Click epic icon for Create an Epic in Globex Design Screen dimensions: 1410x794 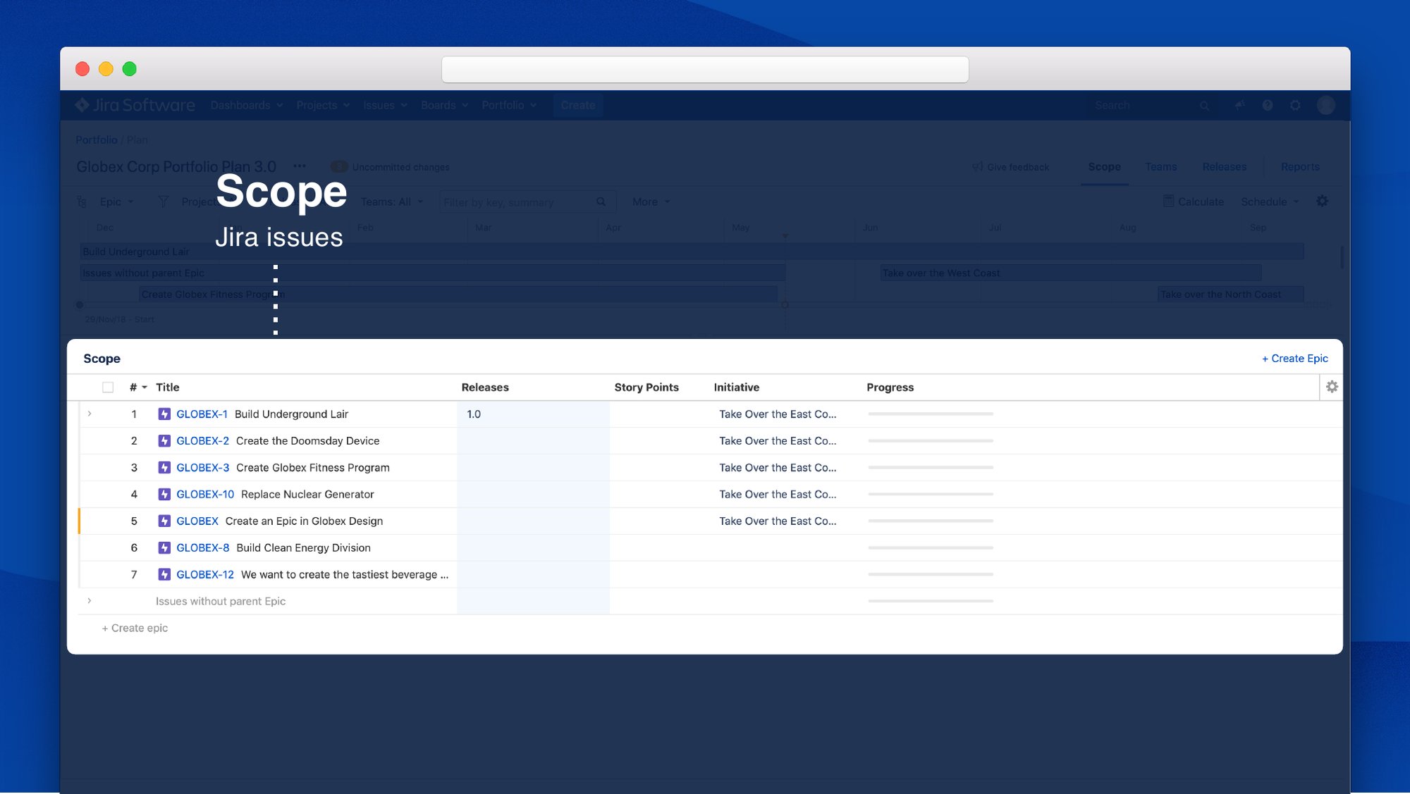pyautogui.click(x=164, y=521)
